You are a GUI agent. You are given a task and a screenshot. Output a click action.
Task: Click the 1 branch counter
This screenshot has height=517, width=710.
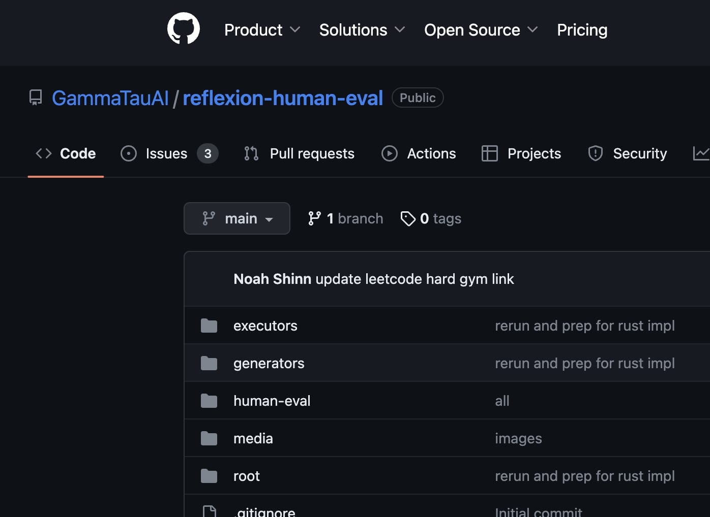click(345, 218)
